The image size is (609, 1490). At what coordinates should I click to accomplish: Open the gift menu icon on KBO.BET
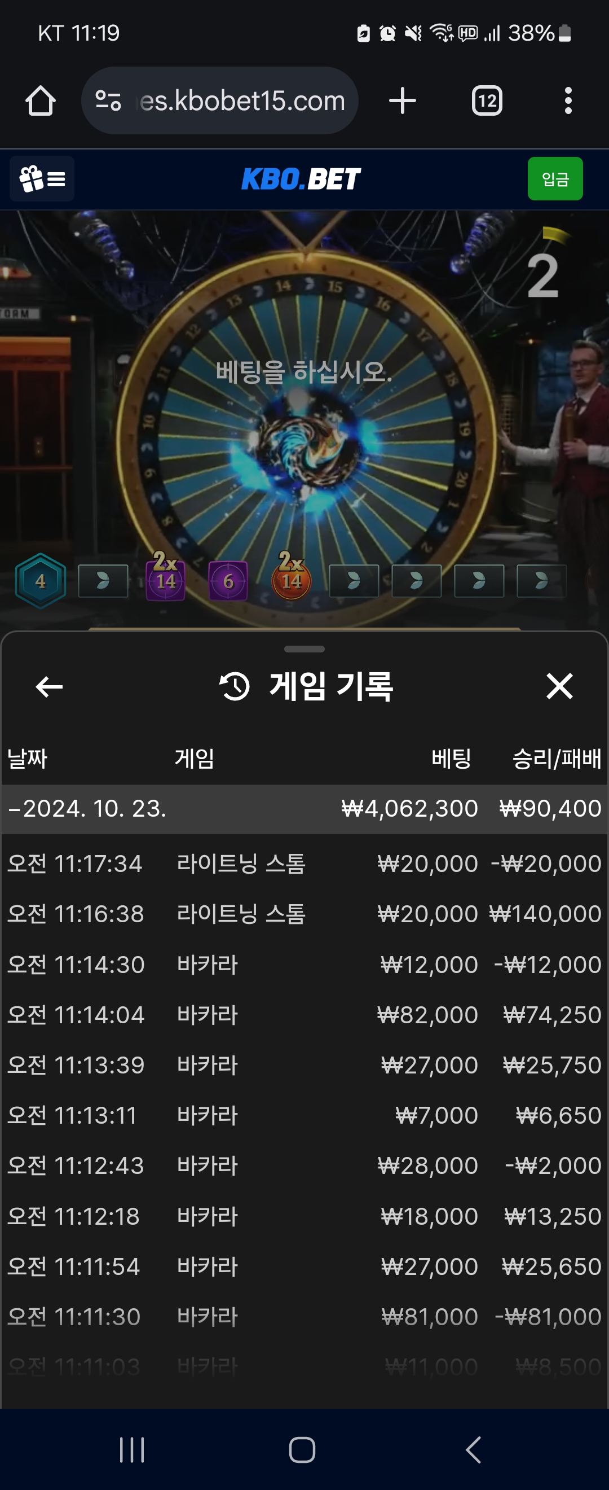point(42,179)
